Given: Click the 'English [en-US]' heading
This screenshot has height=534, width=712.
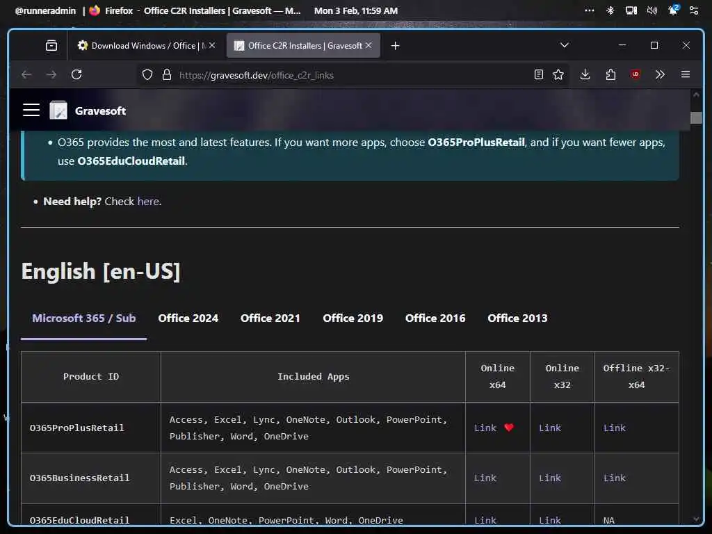Looking at the screenshot, I should [101, 272].
